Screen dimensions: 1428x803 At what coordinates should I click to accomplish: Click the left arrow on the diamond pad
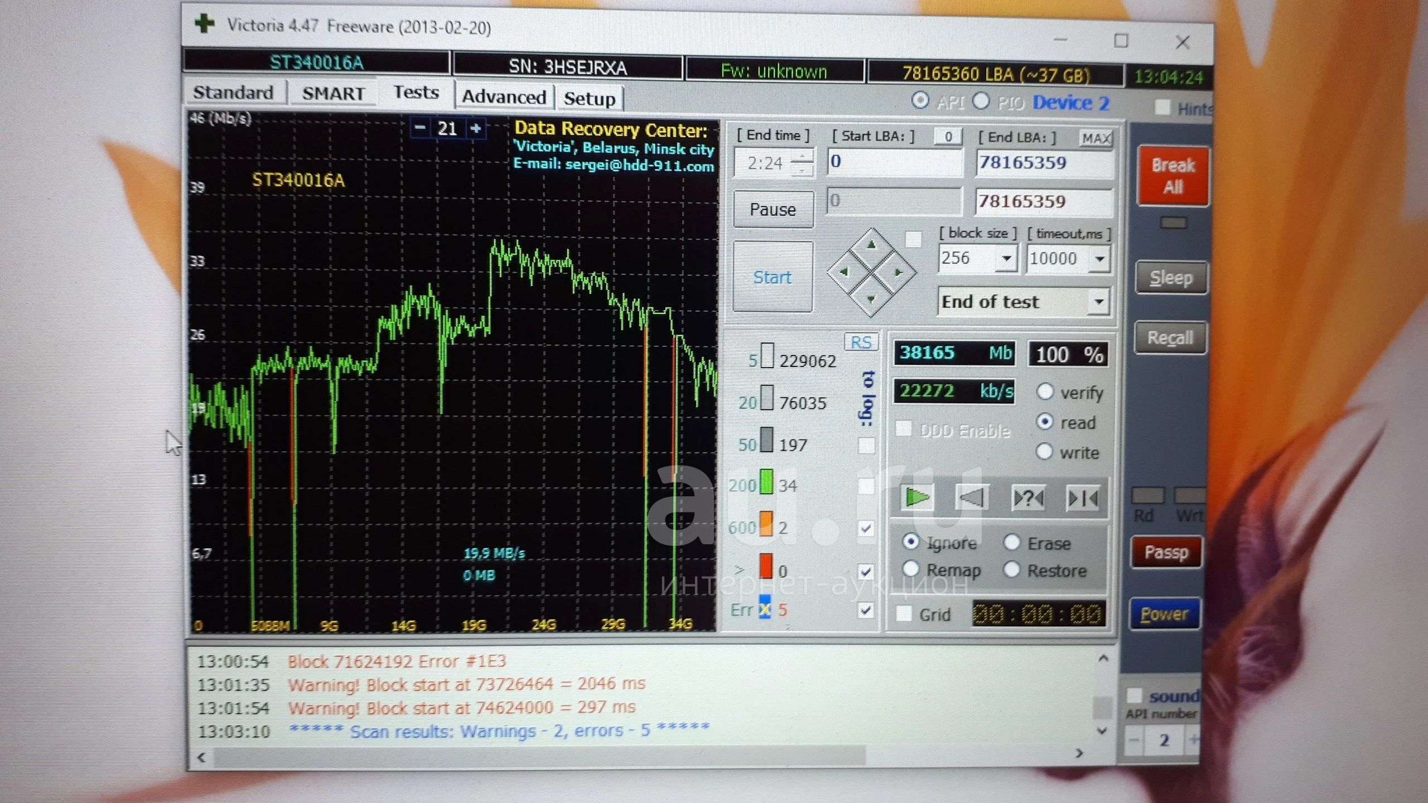(x=844, y=272)
